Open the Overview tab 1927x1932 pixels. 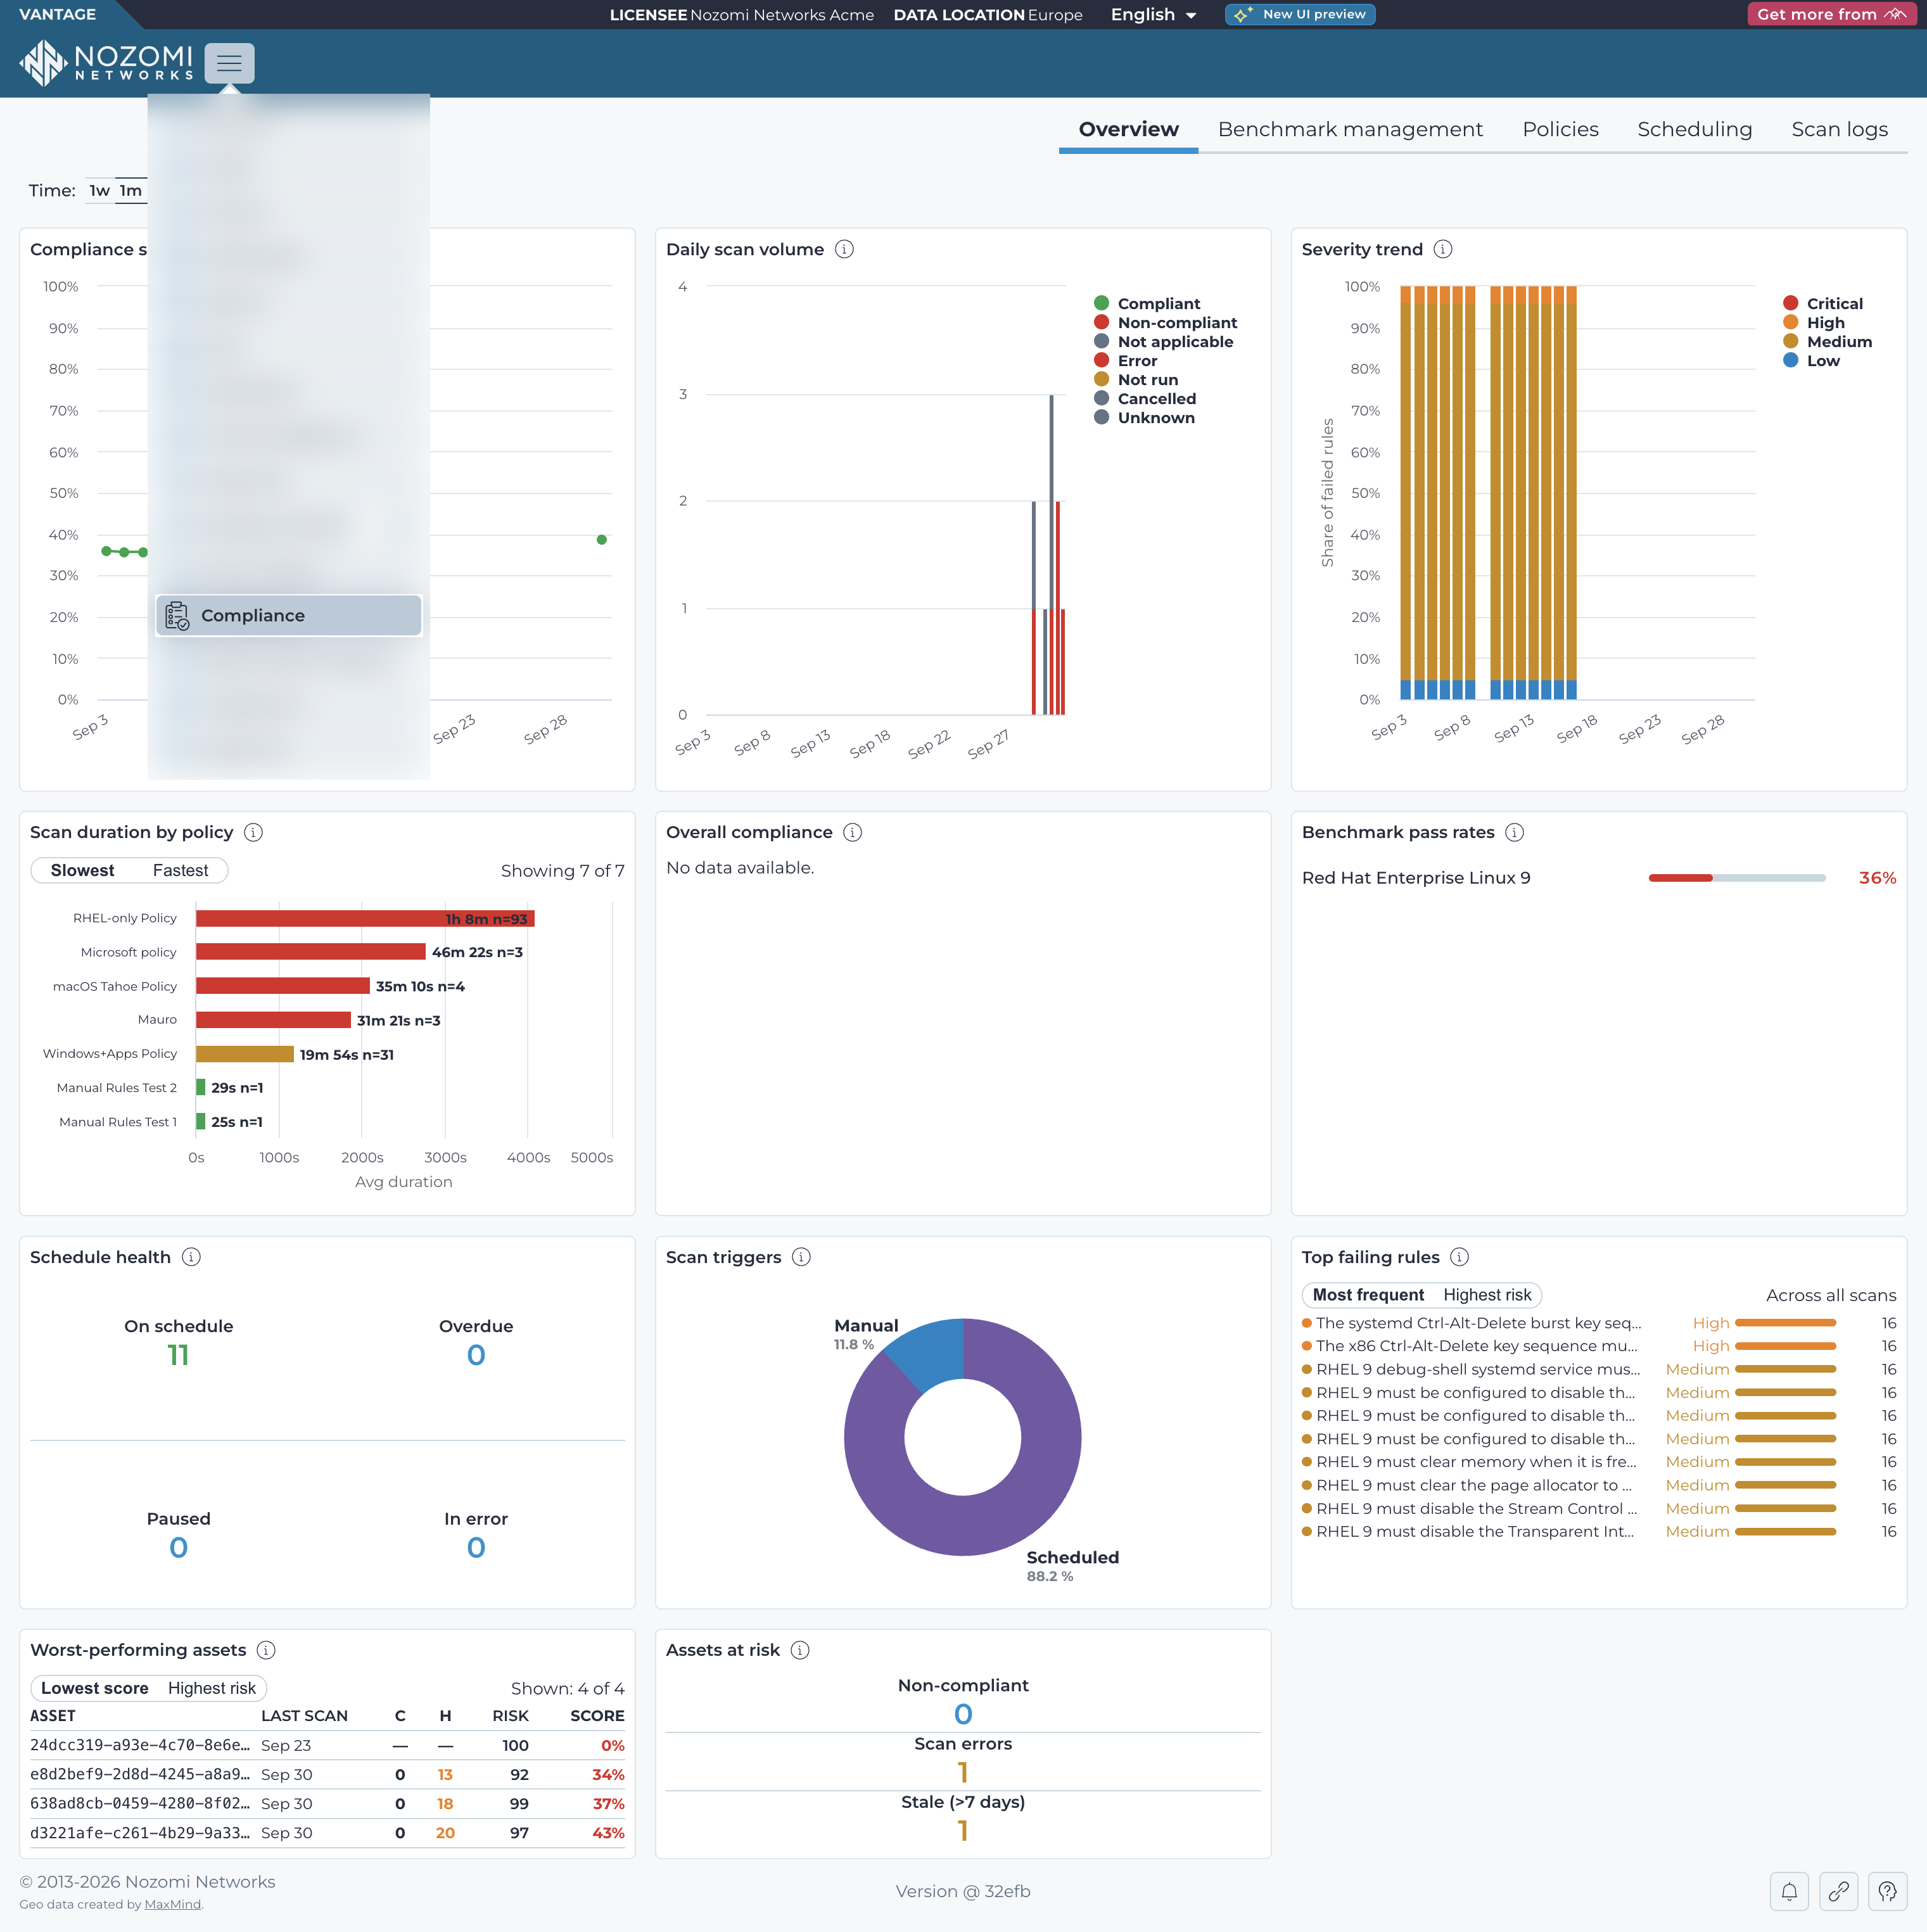pyautogui.click(x=1128, y=130)
